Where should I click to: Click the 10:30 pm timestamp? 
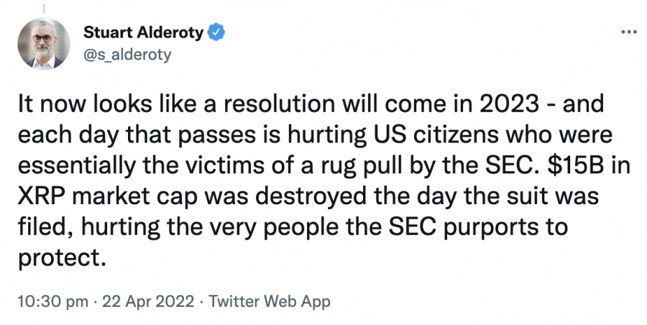coord(52,301)
